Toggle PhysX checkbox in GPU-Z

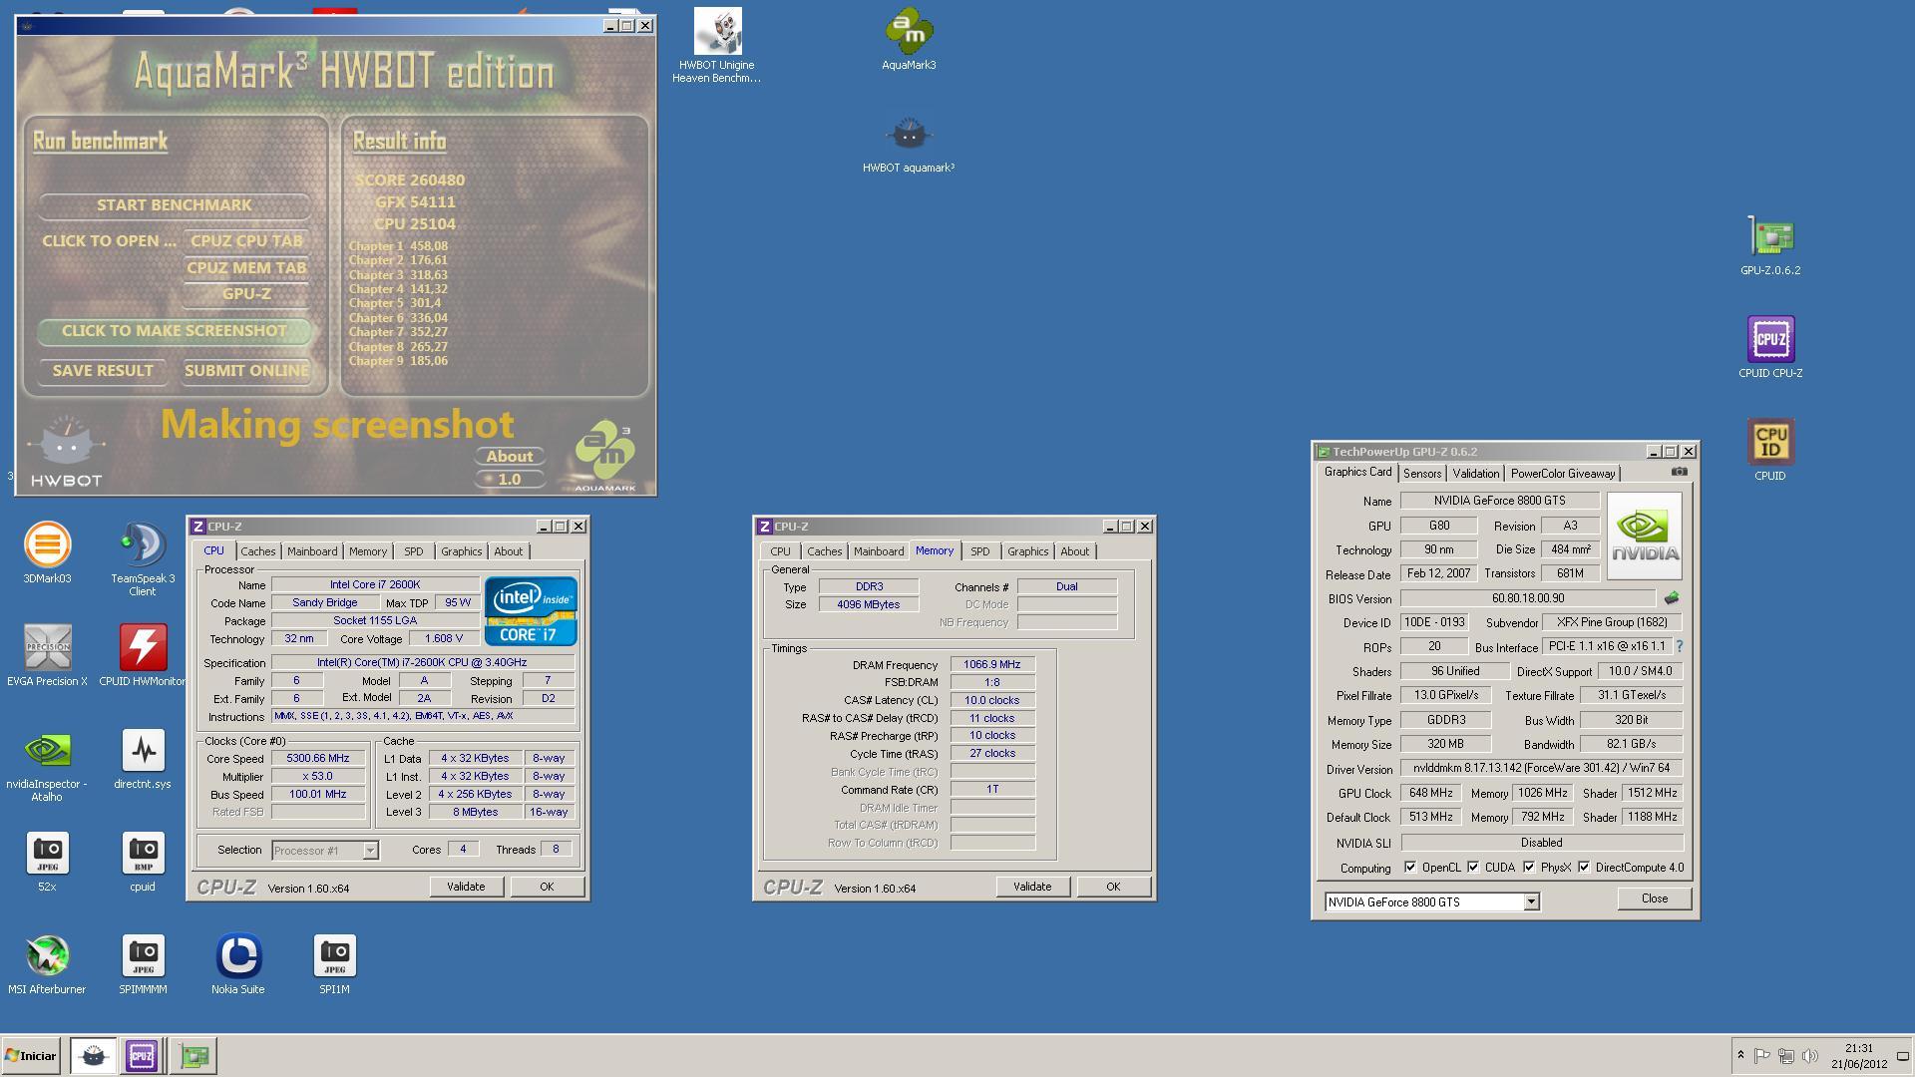[1529, 868]
